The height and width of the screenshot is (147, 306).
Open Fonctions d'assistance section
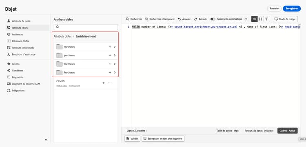click(x=21, y=54)
